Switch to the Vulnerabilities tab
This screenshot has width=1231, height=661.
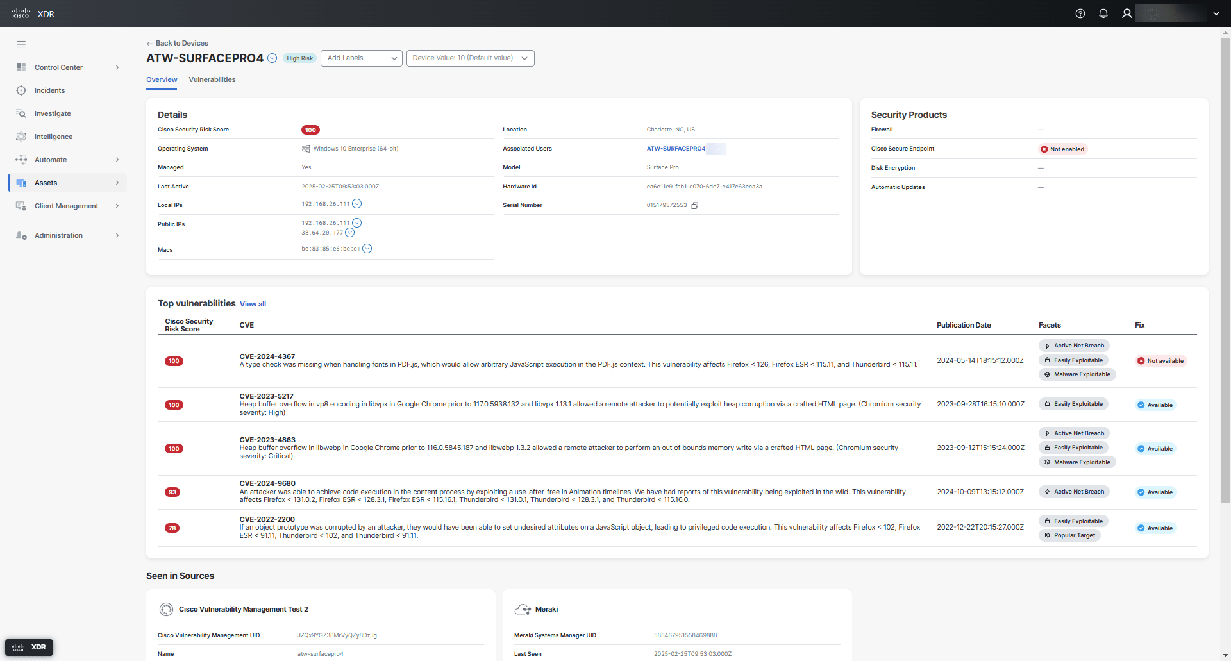click(x=212, y=80)
